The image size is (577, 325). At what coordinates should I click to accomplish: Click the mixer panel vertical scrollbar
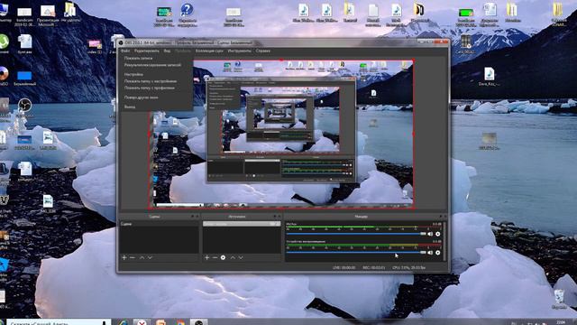444,241
